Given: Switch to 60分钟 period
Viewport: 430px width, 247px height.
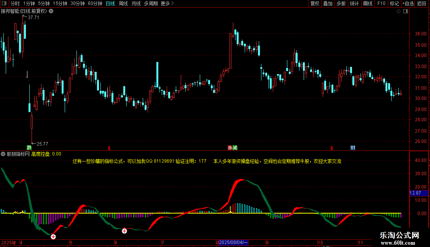Looking at the screenshot, I should pos(95,3).
